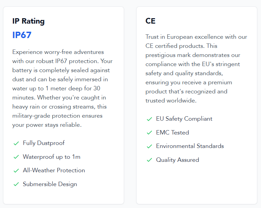Click the checkmark next to Waterproof up to 1m
The image size is (261, 208).
(x=16, y=157)
